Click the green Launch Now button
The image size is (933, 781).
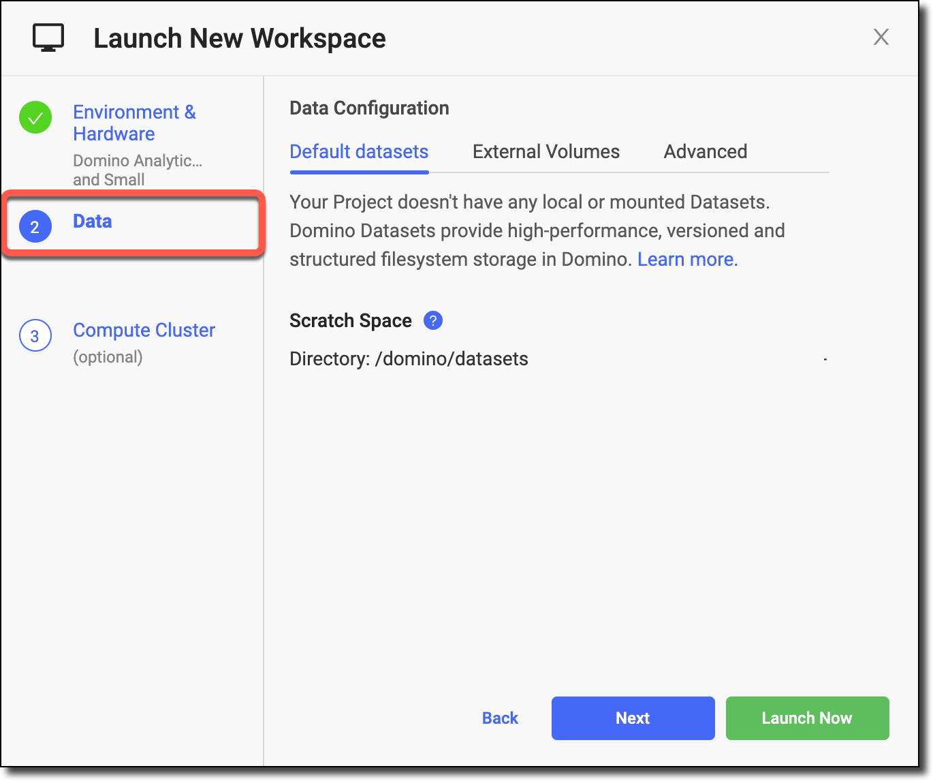click(808, 718)
